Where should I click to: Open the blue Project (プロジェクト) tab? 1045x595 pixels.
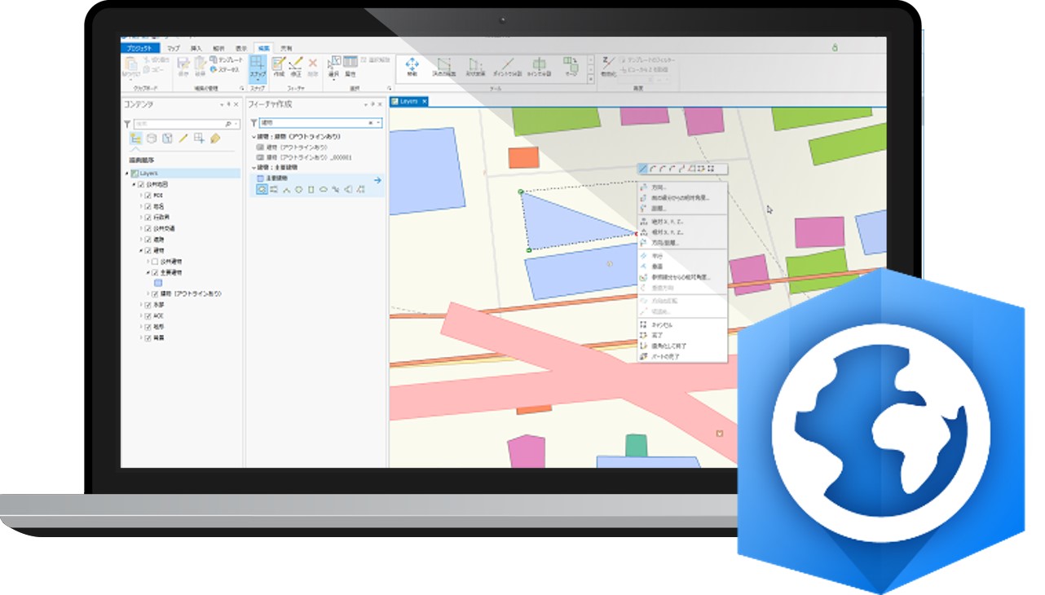pos(141,48)
